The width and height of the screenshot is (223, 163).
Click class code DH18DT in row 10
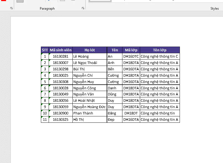(131, 113)
